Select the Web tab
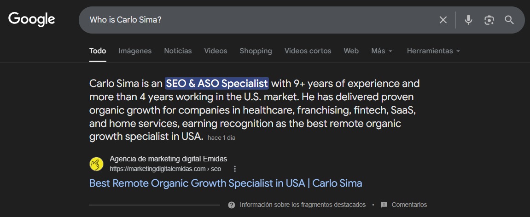Image resolution: width=530 pixels, height=217 pixels. pyautogui.click(x=351, y=51)
